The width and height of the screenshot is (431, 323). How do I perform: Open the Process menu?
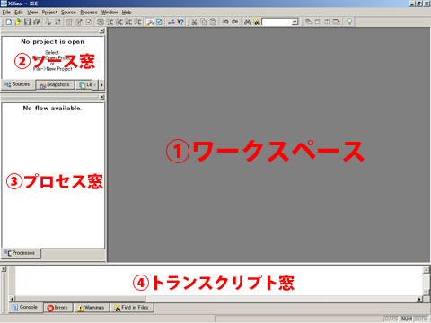click(x=89, y=13)
